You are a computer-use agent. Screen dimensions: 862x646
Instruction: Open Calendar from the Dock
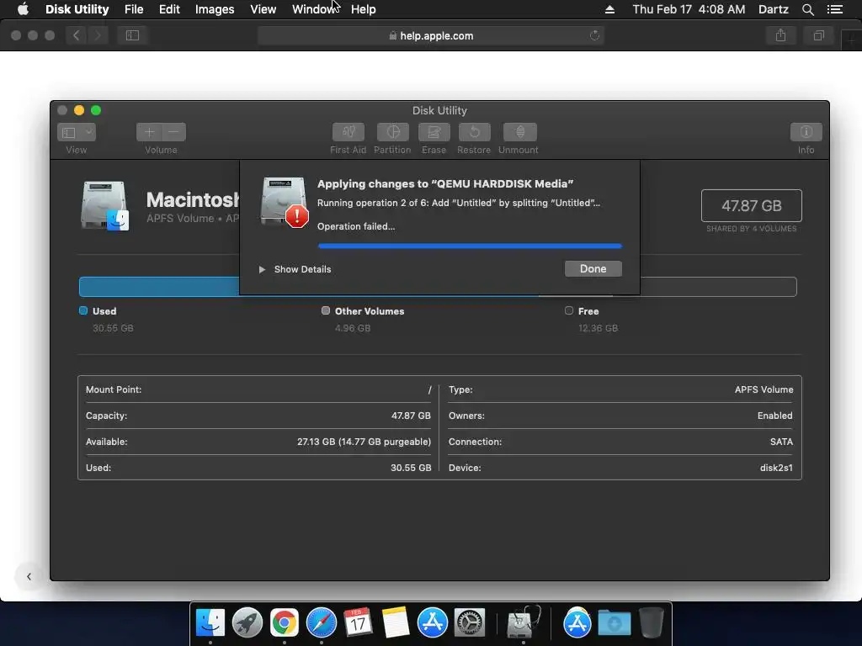(359, 623)
